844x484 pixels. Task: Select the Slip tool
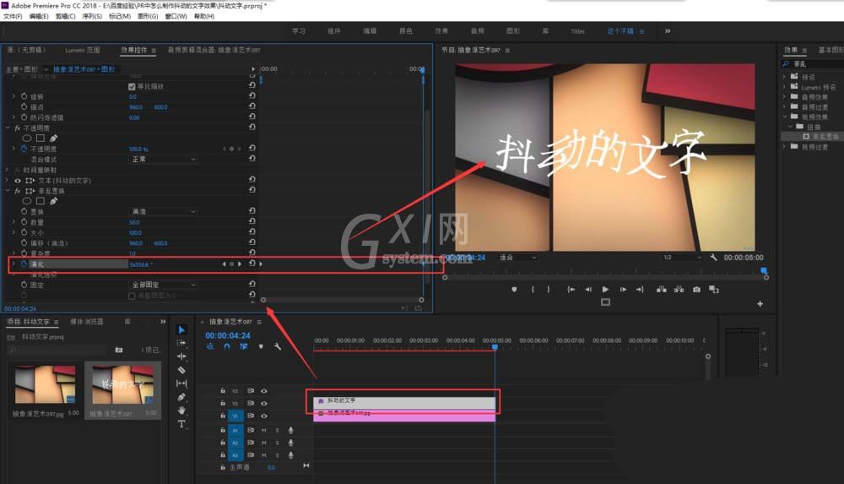click(181, 383)
